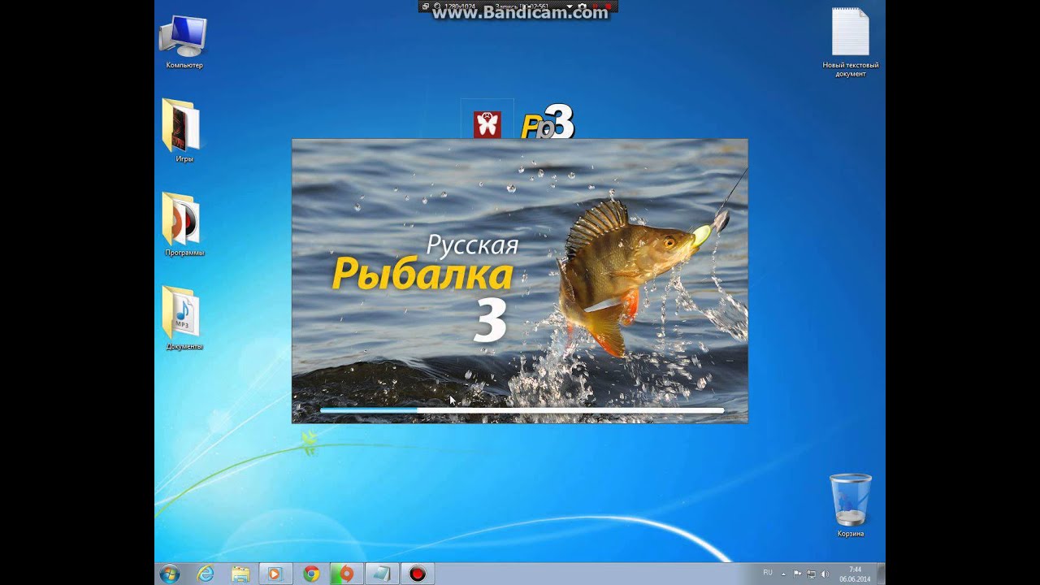Viewport: 1040px width, 585px height.
Task: Launch Internet Explorer from taskbar
Action: [x=206, y=574]
